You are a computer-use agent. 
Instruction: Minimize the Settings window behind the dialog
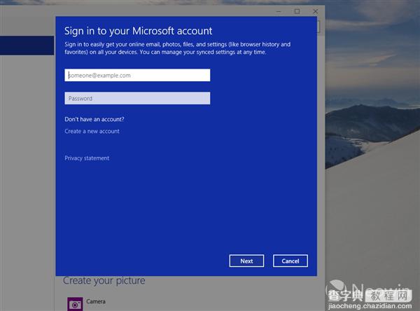279,11
